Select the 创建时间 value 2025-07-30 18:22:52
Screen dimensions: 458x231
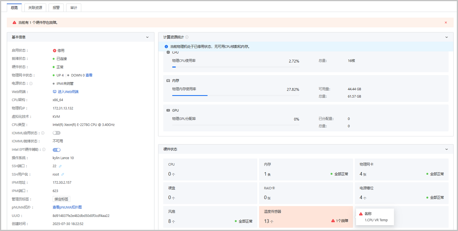point(68,224)
